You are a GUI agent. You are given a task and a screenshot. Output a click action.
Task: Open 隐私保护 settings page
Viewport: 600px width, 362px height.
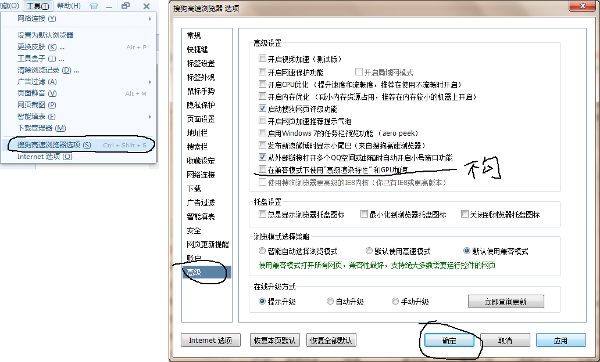pyautogui.click(x=207, y=105)
